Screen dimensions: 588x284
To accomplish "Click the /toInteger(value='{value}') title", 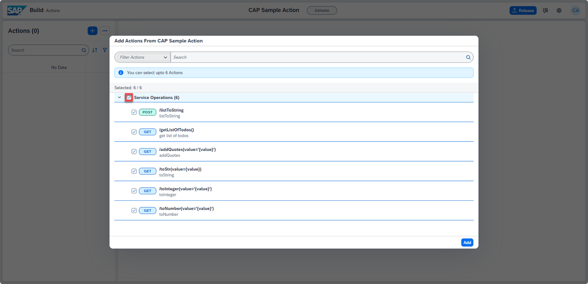I will (x=185, y=189).
